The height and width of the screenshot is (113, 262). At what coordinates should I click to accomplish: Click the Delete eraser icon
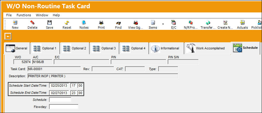tap(32, 22)
